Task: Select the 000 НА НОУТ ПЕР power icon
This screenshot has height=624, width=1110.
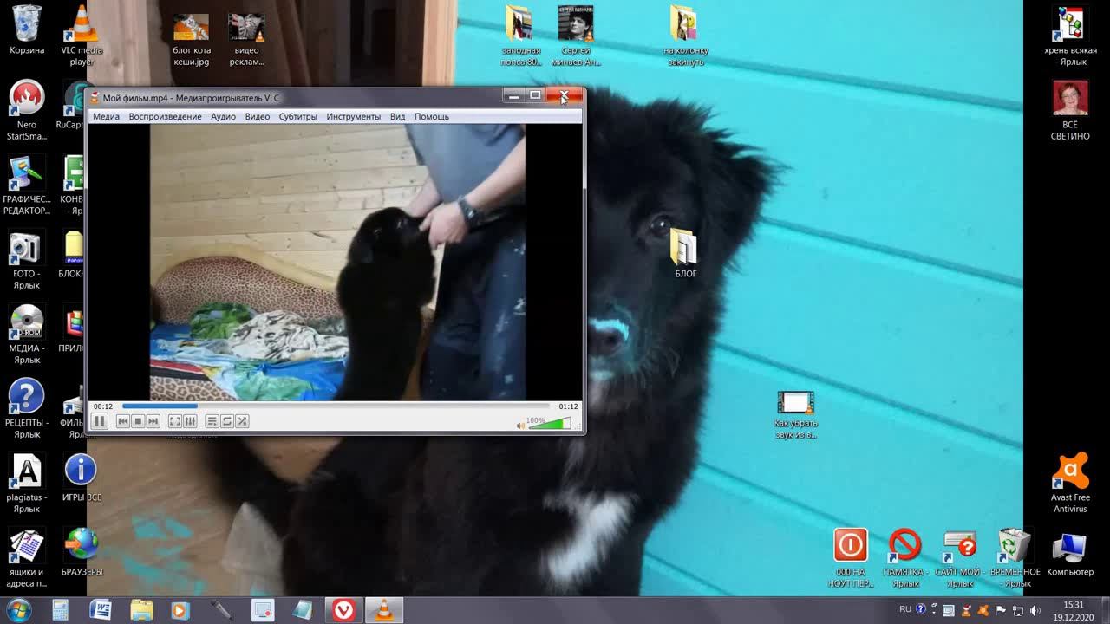Action: click(850, 558)
